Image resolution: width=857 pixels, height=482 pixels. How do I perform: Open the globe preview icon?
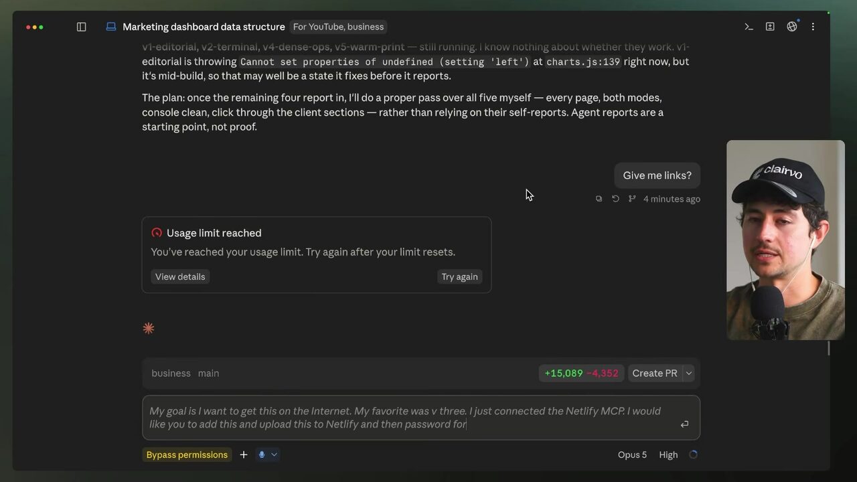(x=792, y=27)
